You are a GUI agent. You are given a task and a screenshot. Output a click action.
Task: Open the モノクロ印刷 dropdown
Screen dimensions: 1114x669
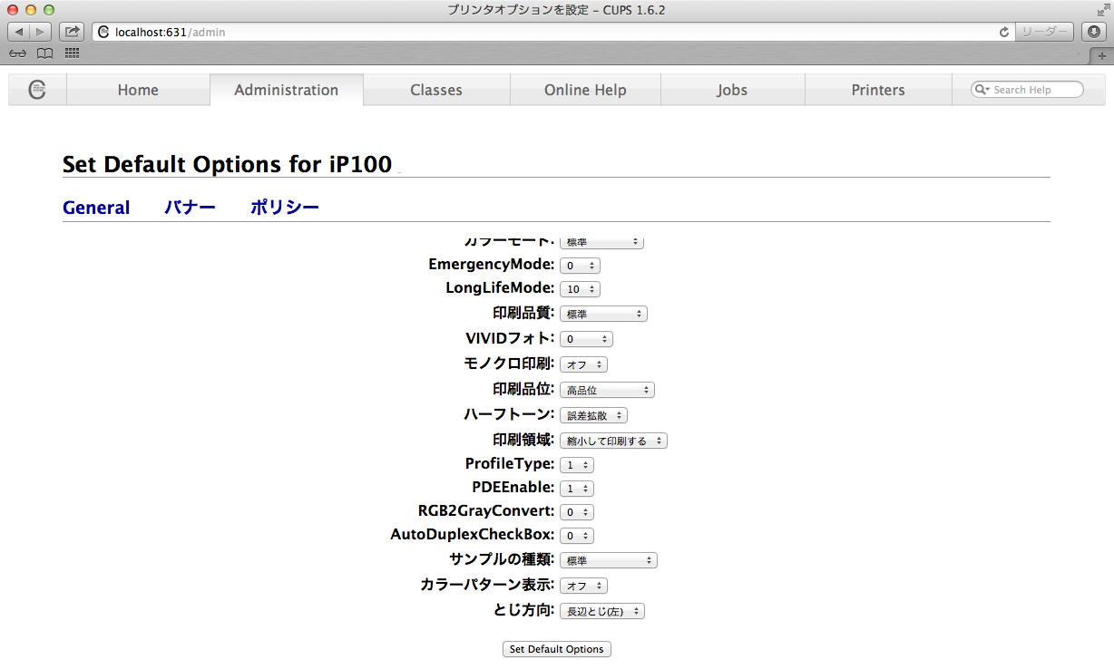click(583, 364)
